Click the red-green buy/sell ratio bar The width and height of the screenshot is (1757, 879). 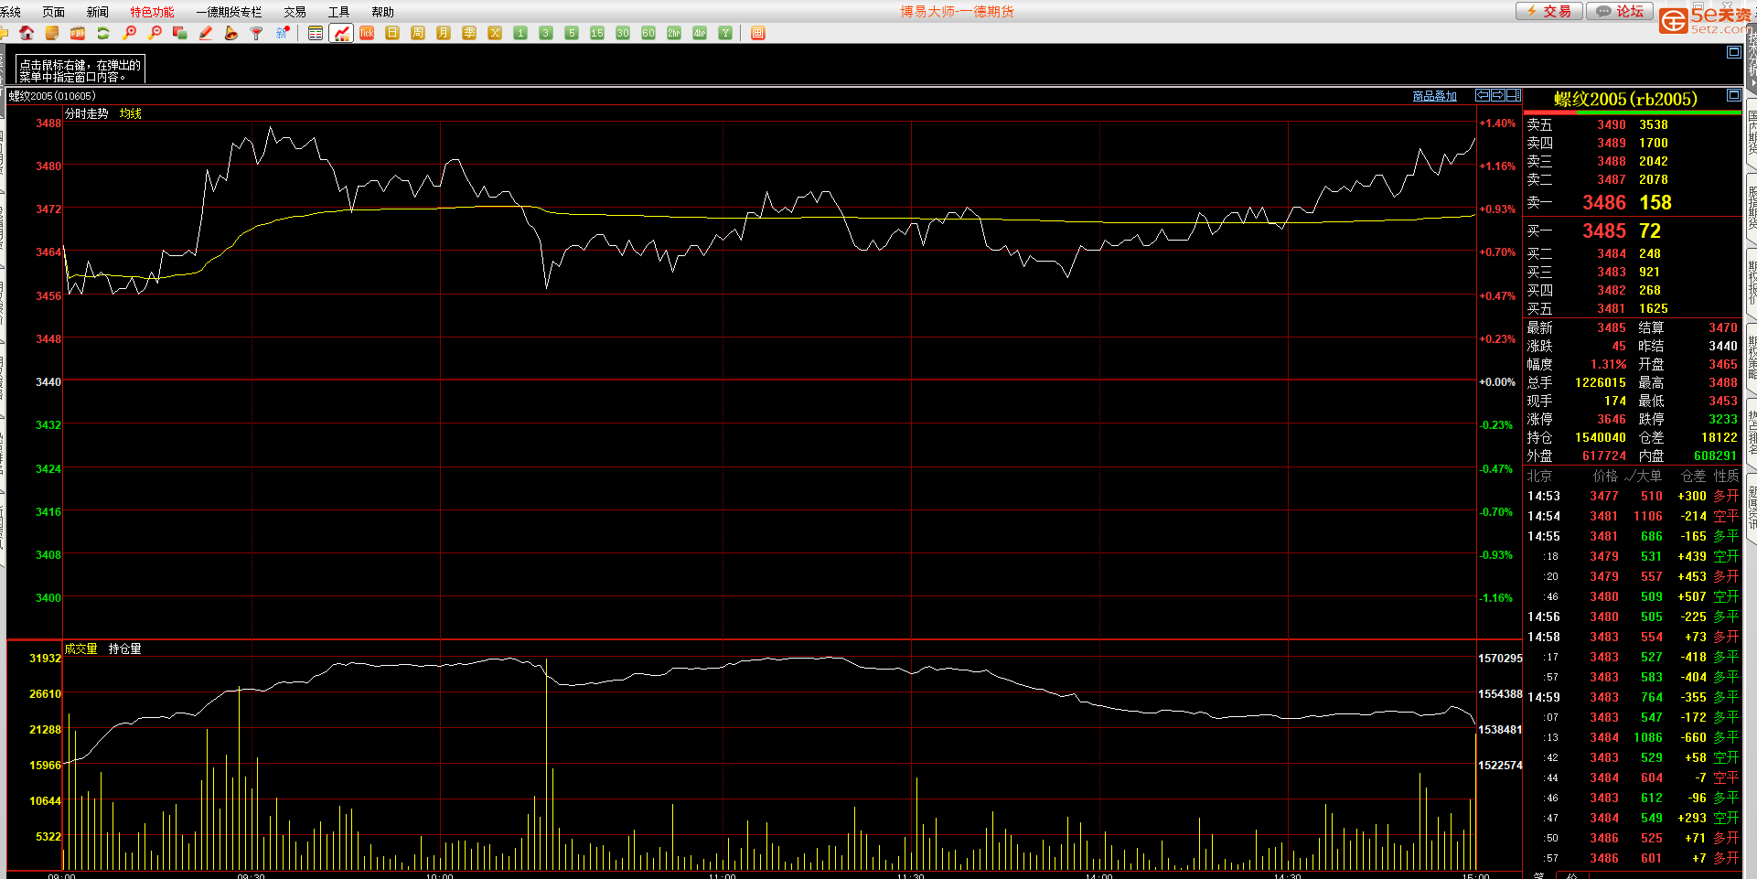point(1633,113)
